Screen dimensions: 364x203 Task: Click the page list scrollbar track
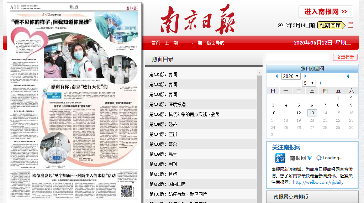click(259, 139)
